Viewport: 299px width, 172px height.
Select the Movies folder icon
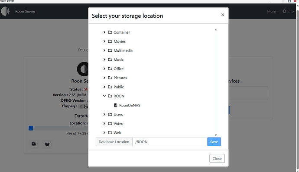(x=110, y=41)
